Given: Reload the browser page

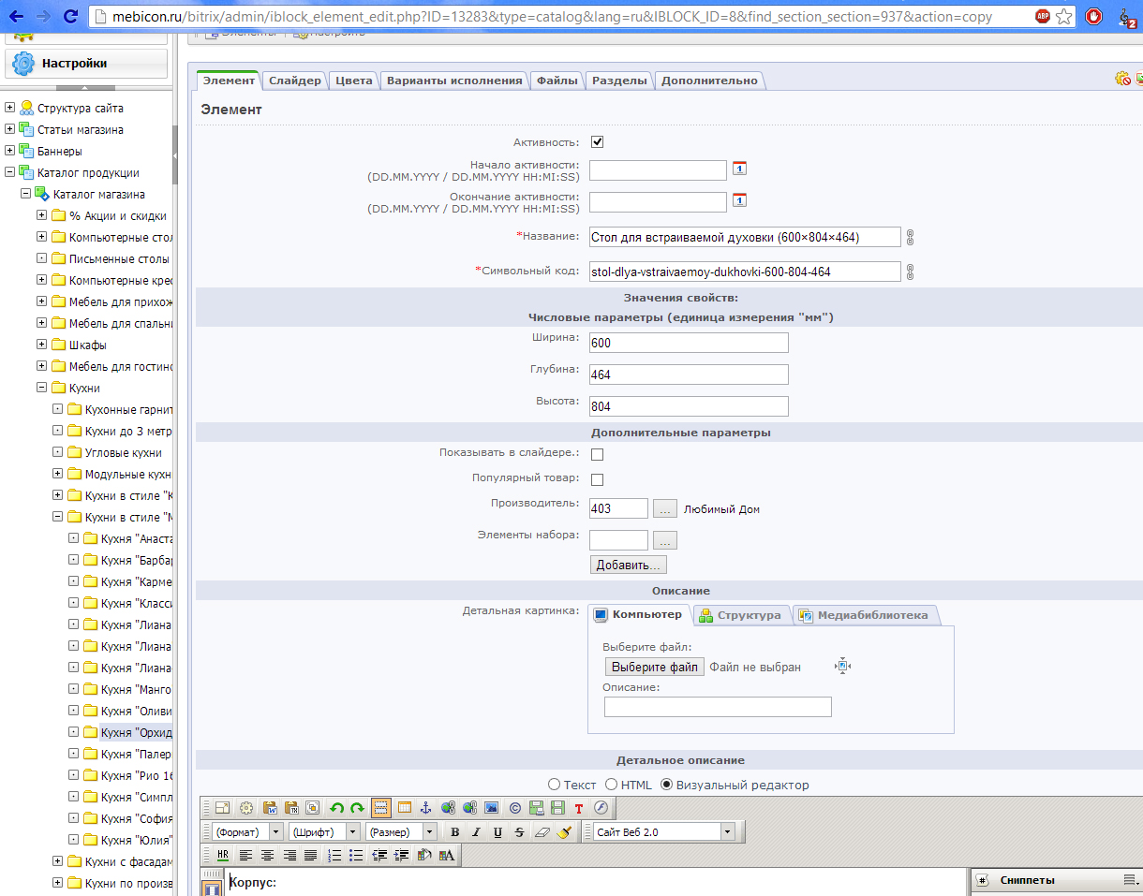Looking at the screenshot, I should (71, 17).
